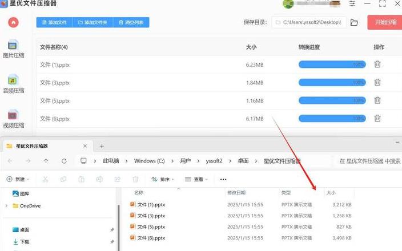Delete 文件 (1).pptx with trash icon
The height and width of the screenshot is (251, 402).
[x=377, y=64]
